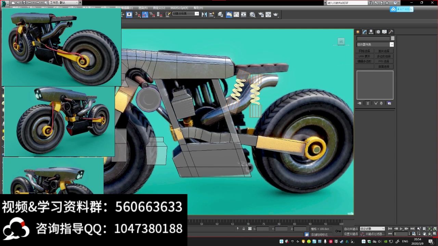
Task: Open the 渲染 (Render) menu
Action: (x=143, y=8)
